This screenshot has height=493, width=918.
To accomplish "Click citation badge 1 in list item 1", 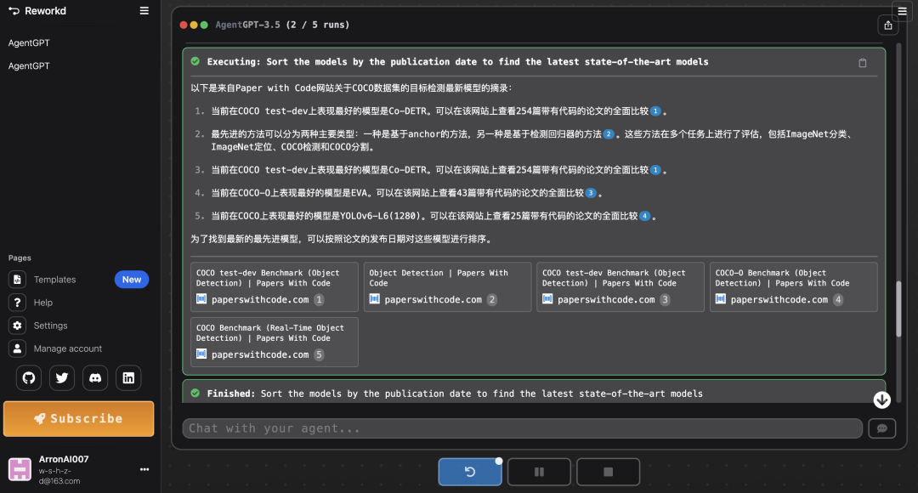I will click(655, 111).
